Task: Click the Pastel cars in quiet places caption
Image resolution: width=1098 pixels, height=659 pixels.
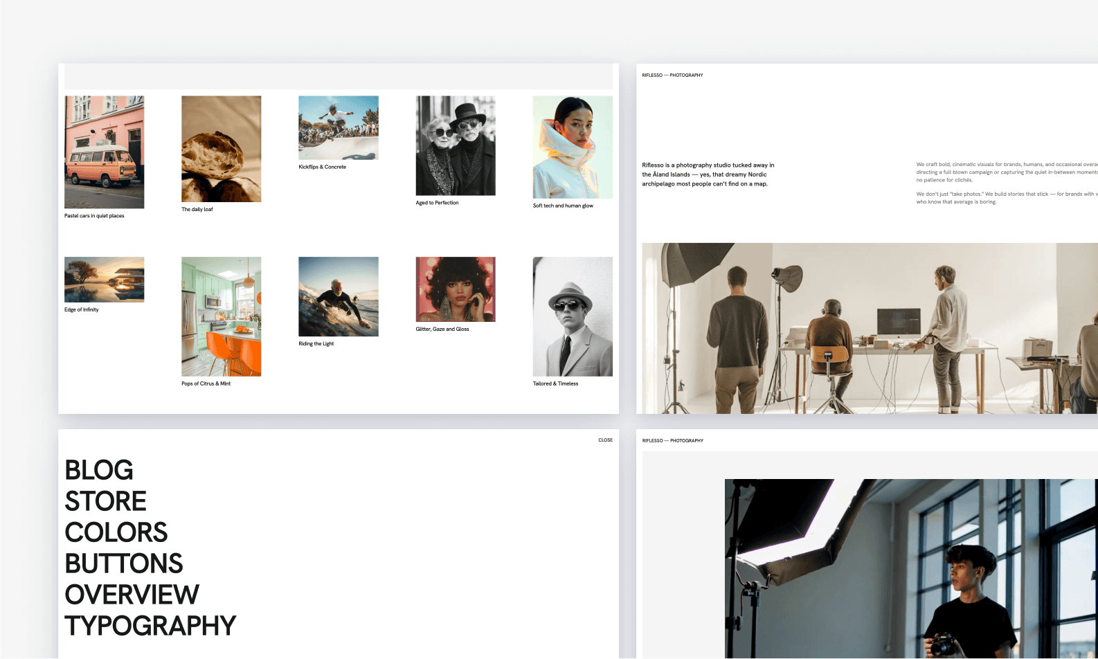Action: [x=94, y=216]
